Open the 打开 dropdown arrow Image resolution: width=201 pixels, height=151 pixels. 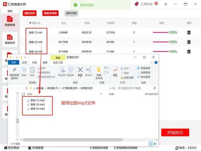click(x=130, y=68)
